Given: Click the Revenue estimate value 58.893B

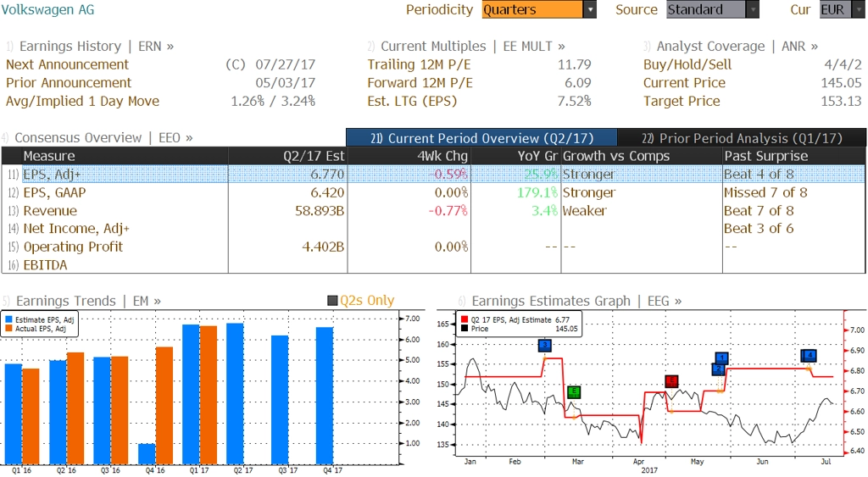Looking at the screenshot, I should pyautogui.click(x=320, y=211).
